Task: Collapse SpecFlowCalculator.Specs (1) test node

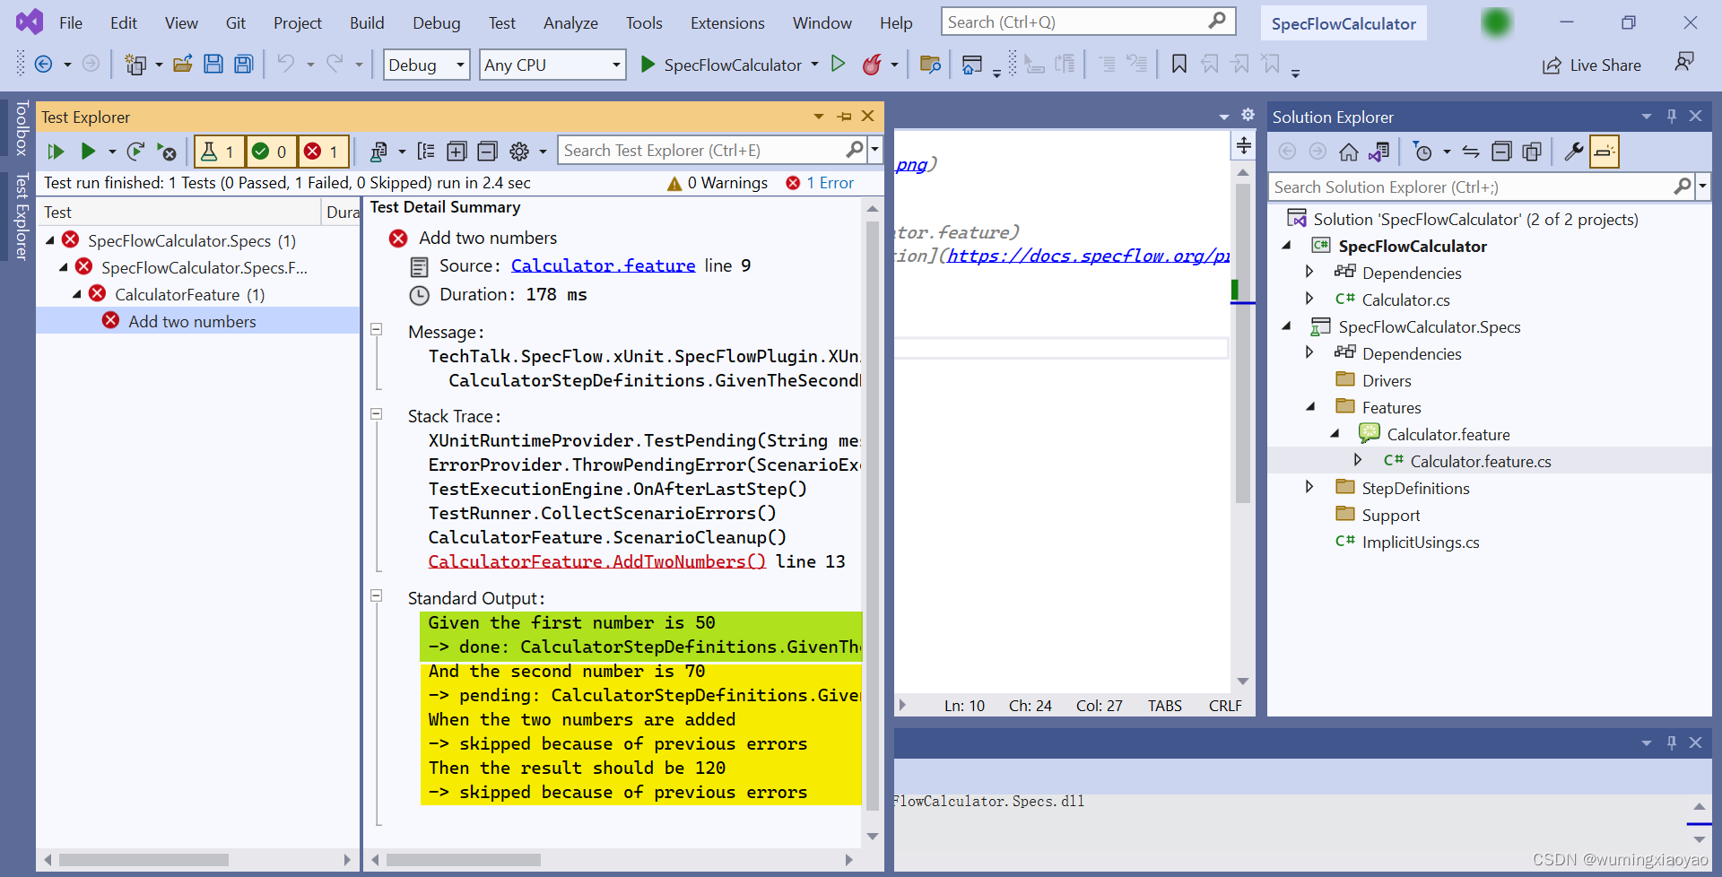Action: point(50,240)
